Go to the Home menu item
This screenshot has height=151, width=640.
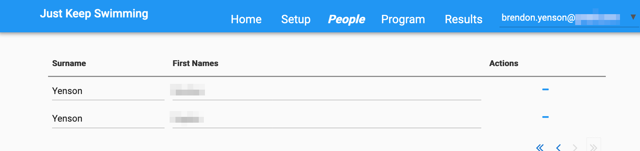tap(246, 19)
